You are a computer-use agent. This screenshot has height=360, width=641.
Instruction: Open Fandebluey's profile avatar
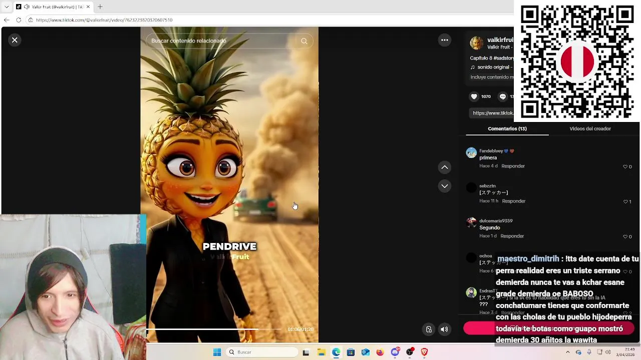point(471,153)
